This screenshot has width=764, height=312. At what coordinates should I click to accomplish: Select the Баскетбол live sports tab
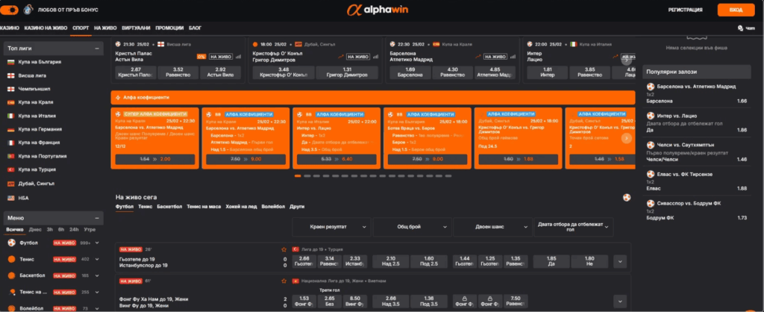click(x=169, y=205)
